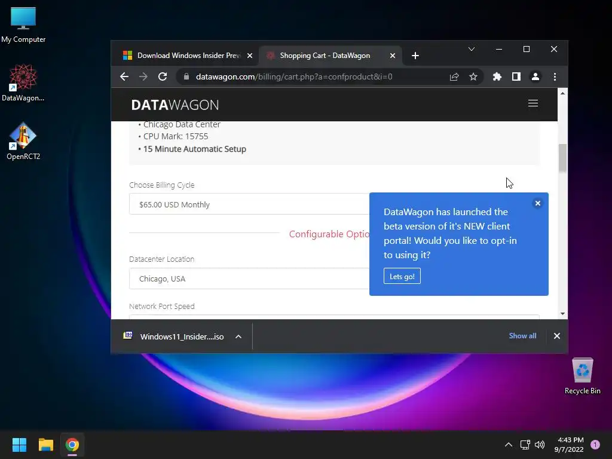Close the downloads bar
This screenshot has width=612, height=459.
[x=557, y=336]
